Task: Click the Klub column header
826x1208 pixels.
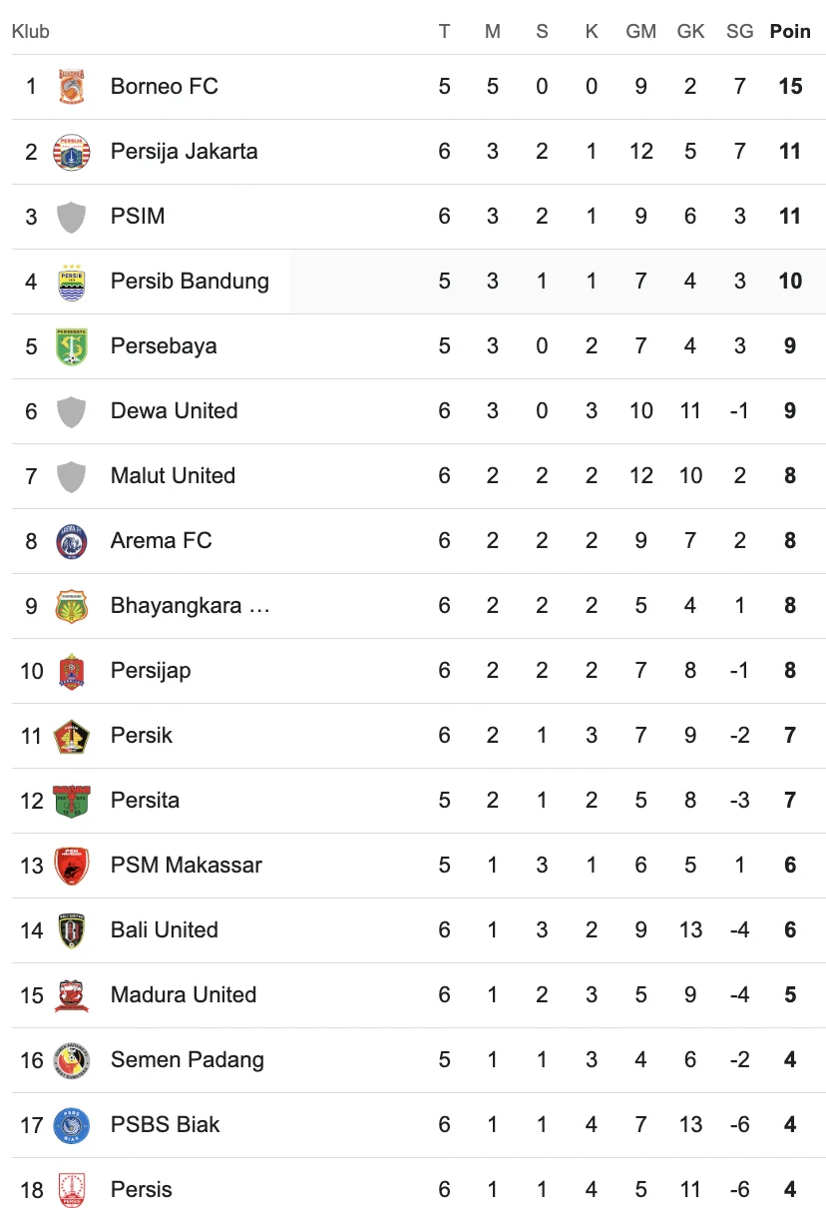Action: 31,32
